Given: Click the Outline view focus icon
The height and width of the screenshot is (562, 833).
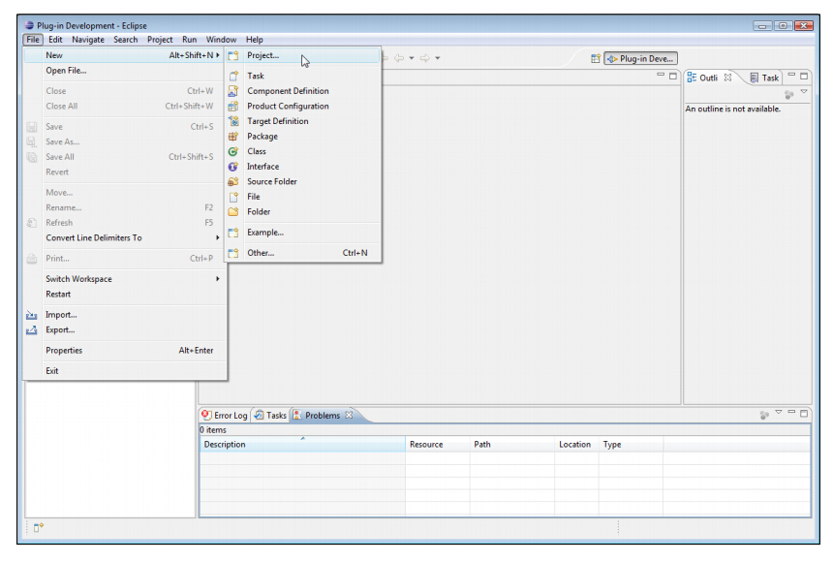Looking at the screenshot, I should coord(788,95).
